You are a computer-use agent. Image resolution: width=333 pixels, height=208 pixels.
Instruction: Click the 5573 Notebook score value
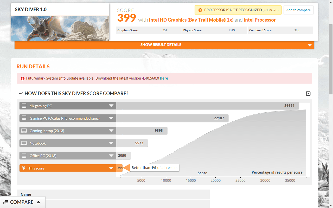pos(139,143)
